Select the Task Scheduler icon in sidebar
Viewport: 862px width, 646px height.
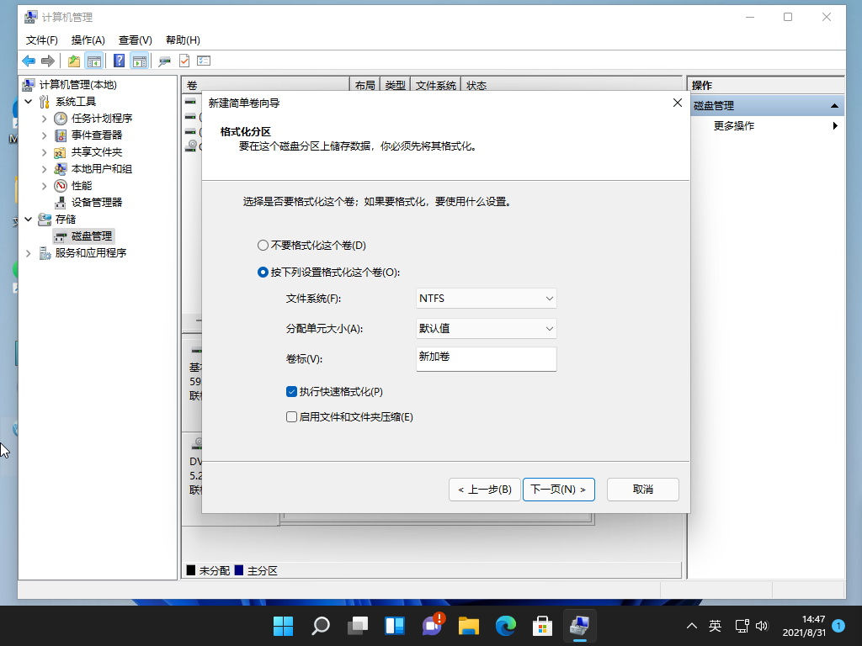coord(59,118)
